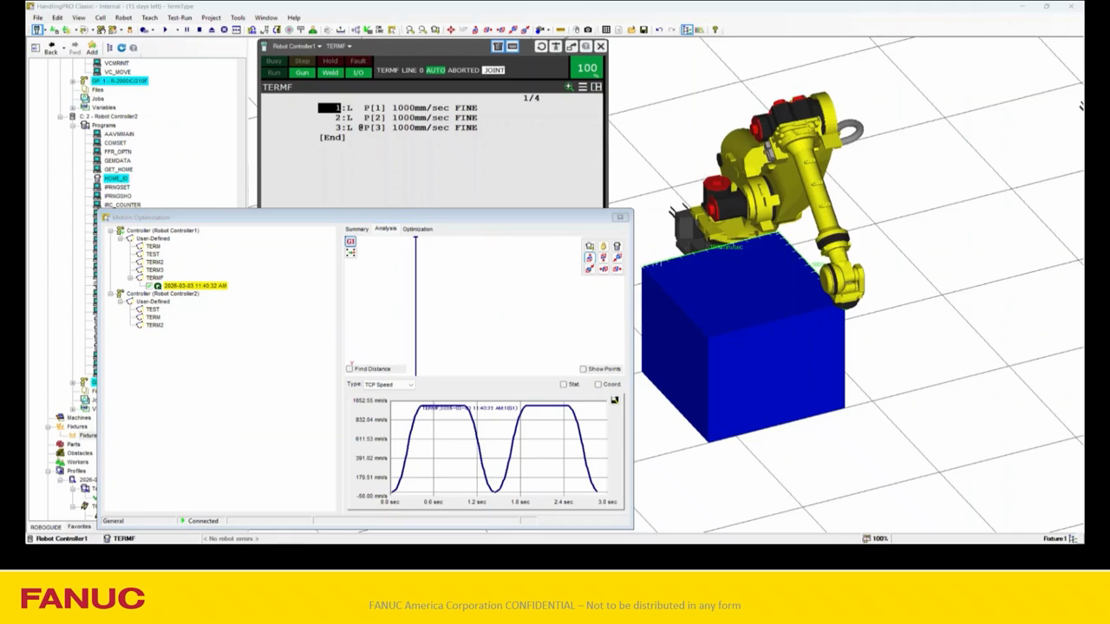
Task: Select the G1 group icon in Analysis
Action: 350,242
